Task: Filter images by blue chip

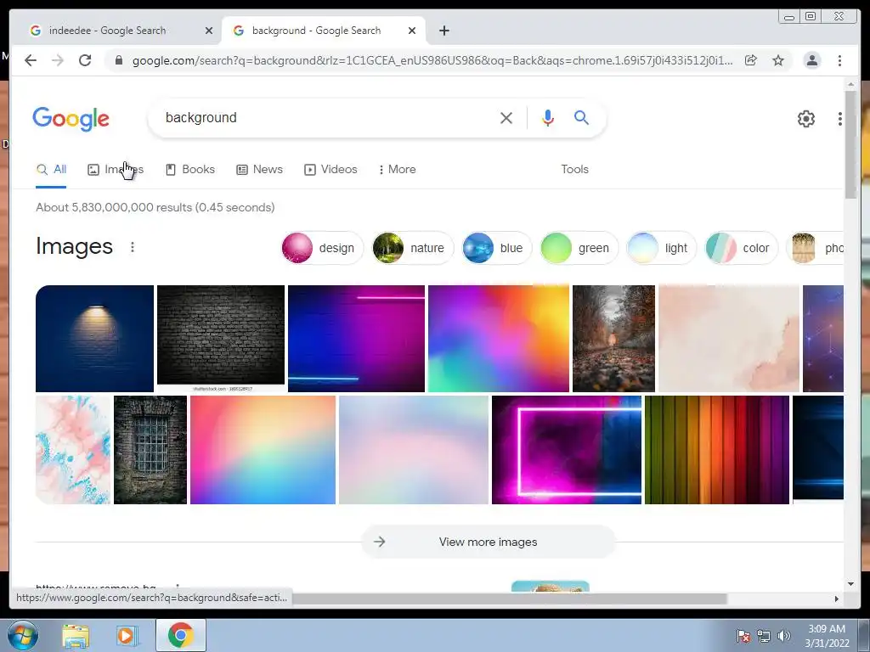Action: (496, 248)
